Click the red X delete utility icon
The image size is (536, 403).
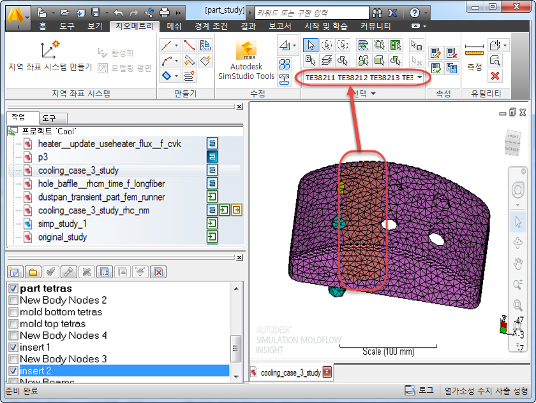pos(495,76)
